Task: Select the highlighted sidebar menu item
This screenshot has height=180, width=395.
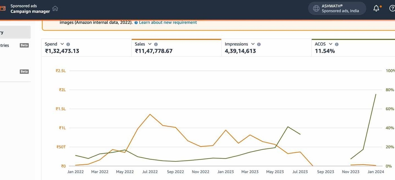Action: (15, 32)
